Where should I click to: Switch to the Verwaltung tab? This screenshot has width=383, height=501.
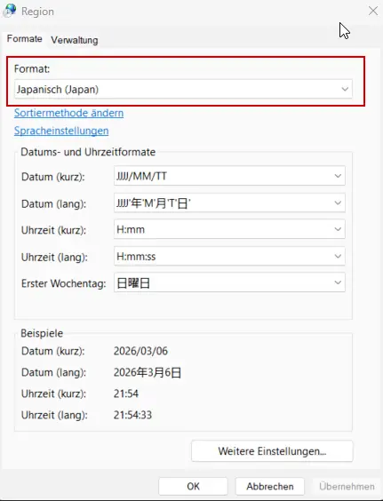(75, 40)
